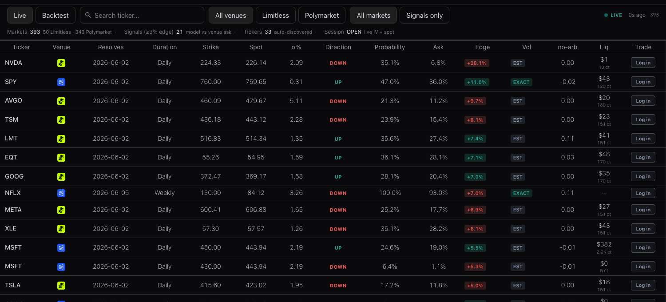
Task: Click the venue icon in META row
Action: (61, 210)
